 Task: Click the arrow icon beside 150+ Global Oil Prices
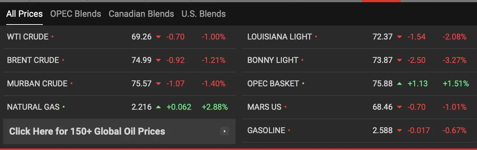point(225,131)
